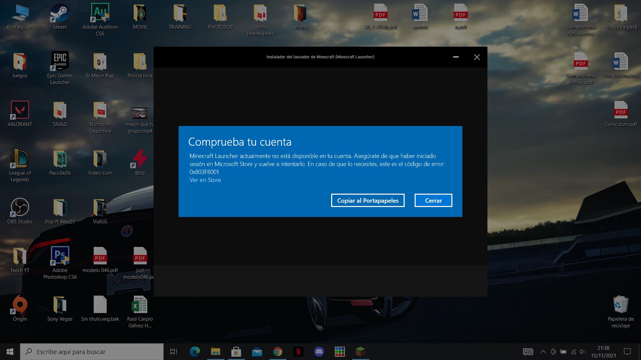Select Adobe Photoshop CS6 shortcut
Image resolution: width=641 pixels, height=360 pixels.
(60, 262)
